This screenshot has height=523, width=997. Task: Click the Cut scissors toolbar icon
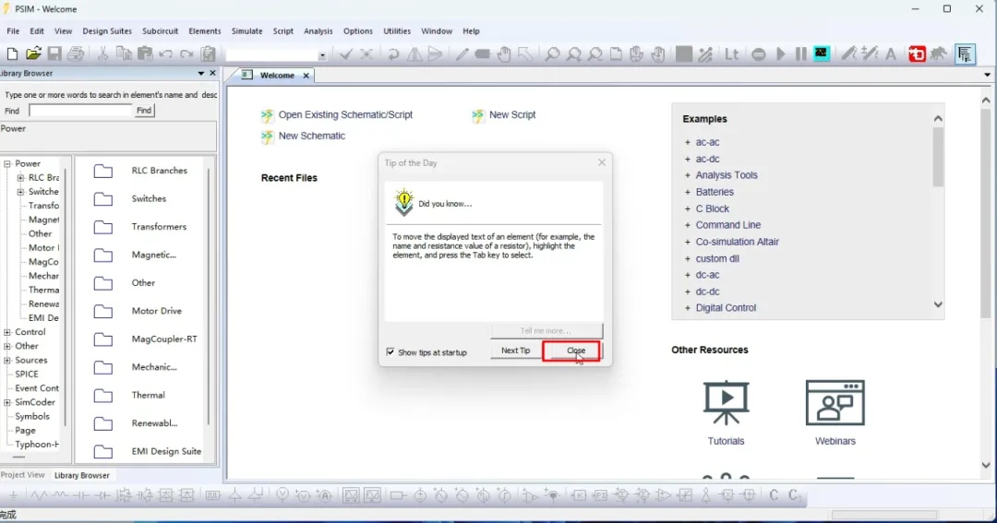(102, 54)
